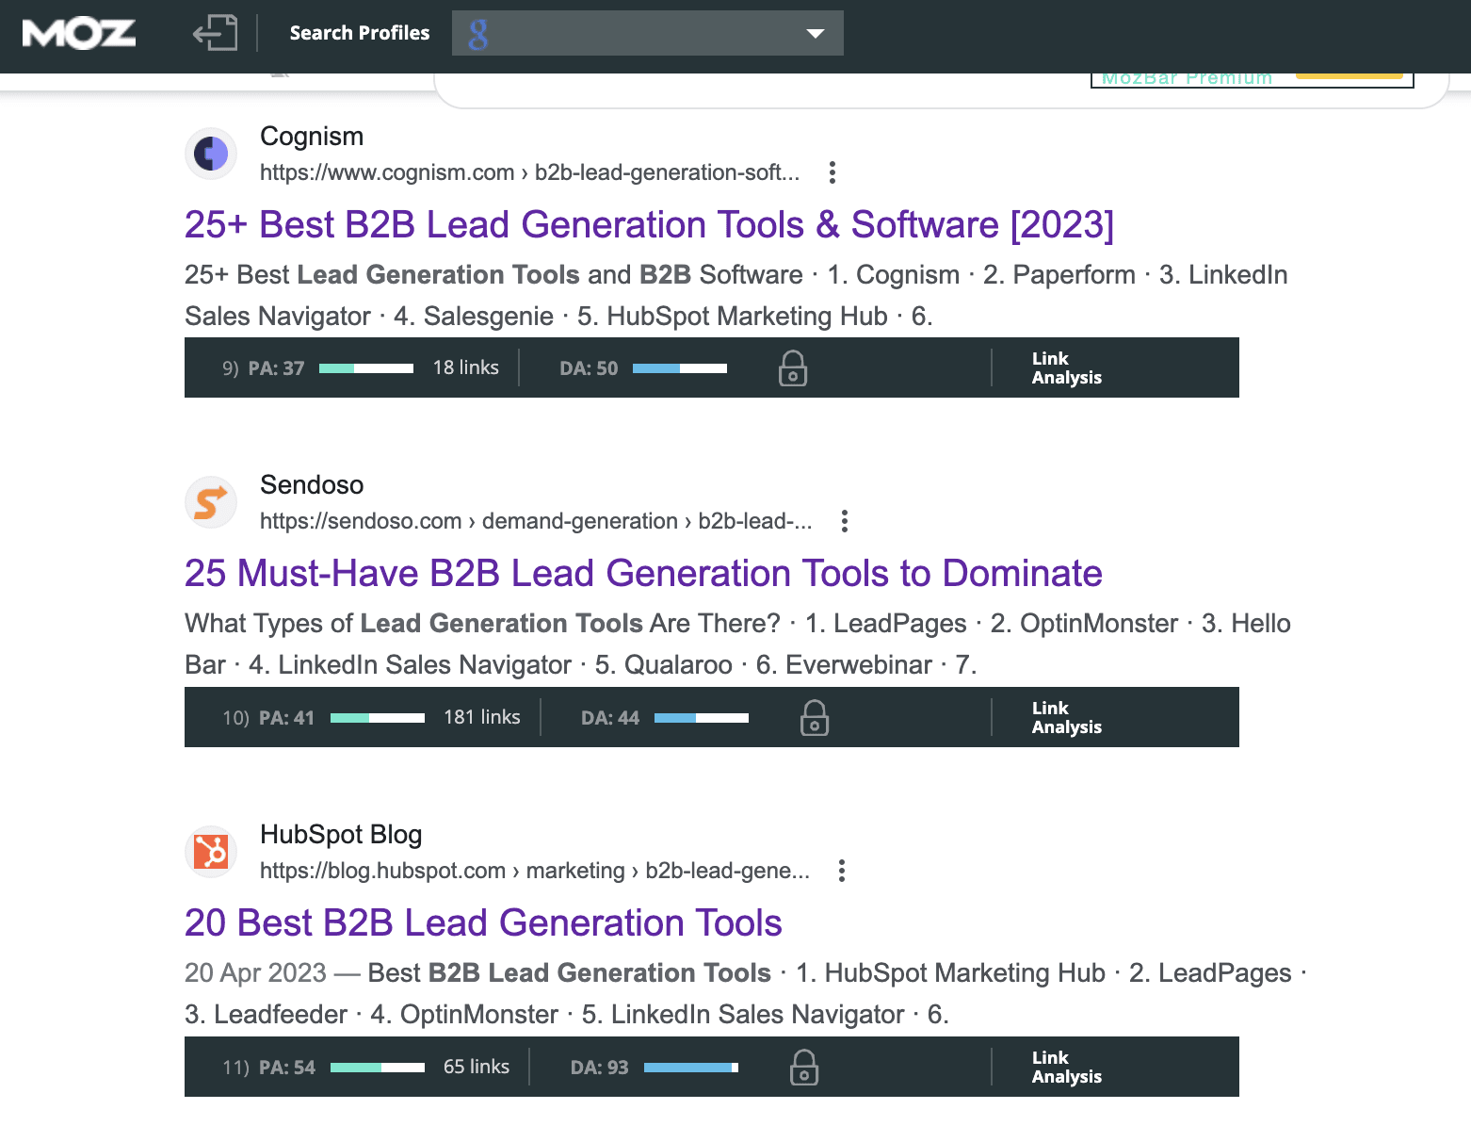Click the Google search input box at the top

[x=640, y=33]
